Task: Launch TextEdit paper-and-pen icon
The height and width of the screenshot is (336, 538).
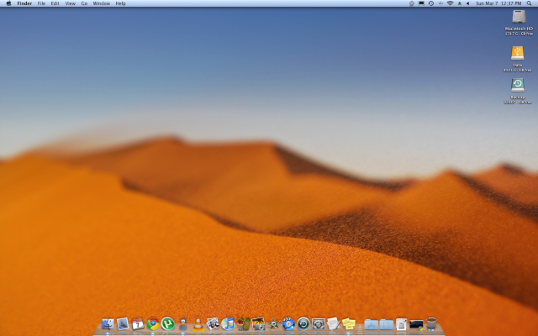Action: 334,324
